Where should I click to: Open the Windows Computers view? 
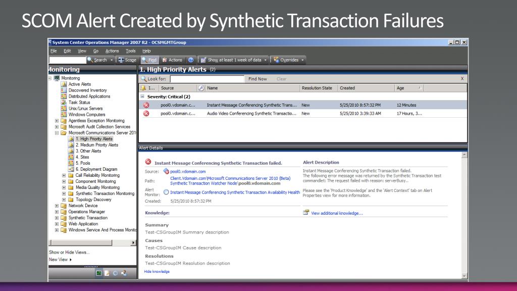pyautogui.click(x=87, y=115)
